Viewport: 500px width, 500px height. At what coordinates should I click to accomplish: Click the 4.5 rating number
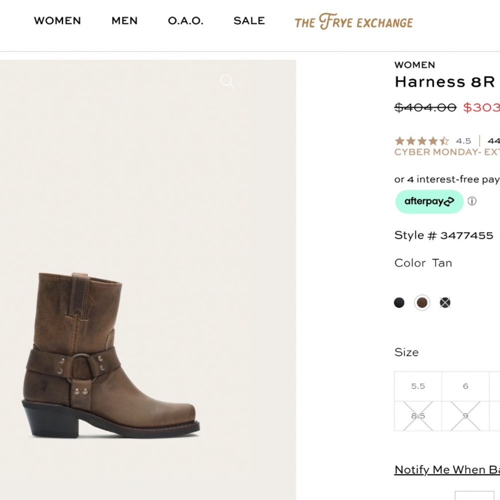coord(463,140)
